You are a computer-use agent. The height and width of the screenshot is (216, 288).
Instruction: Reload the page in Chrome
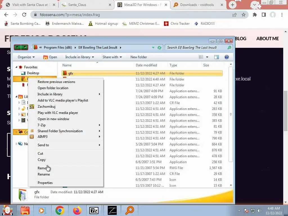coord(24,15)
